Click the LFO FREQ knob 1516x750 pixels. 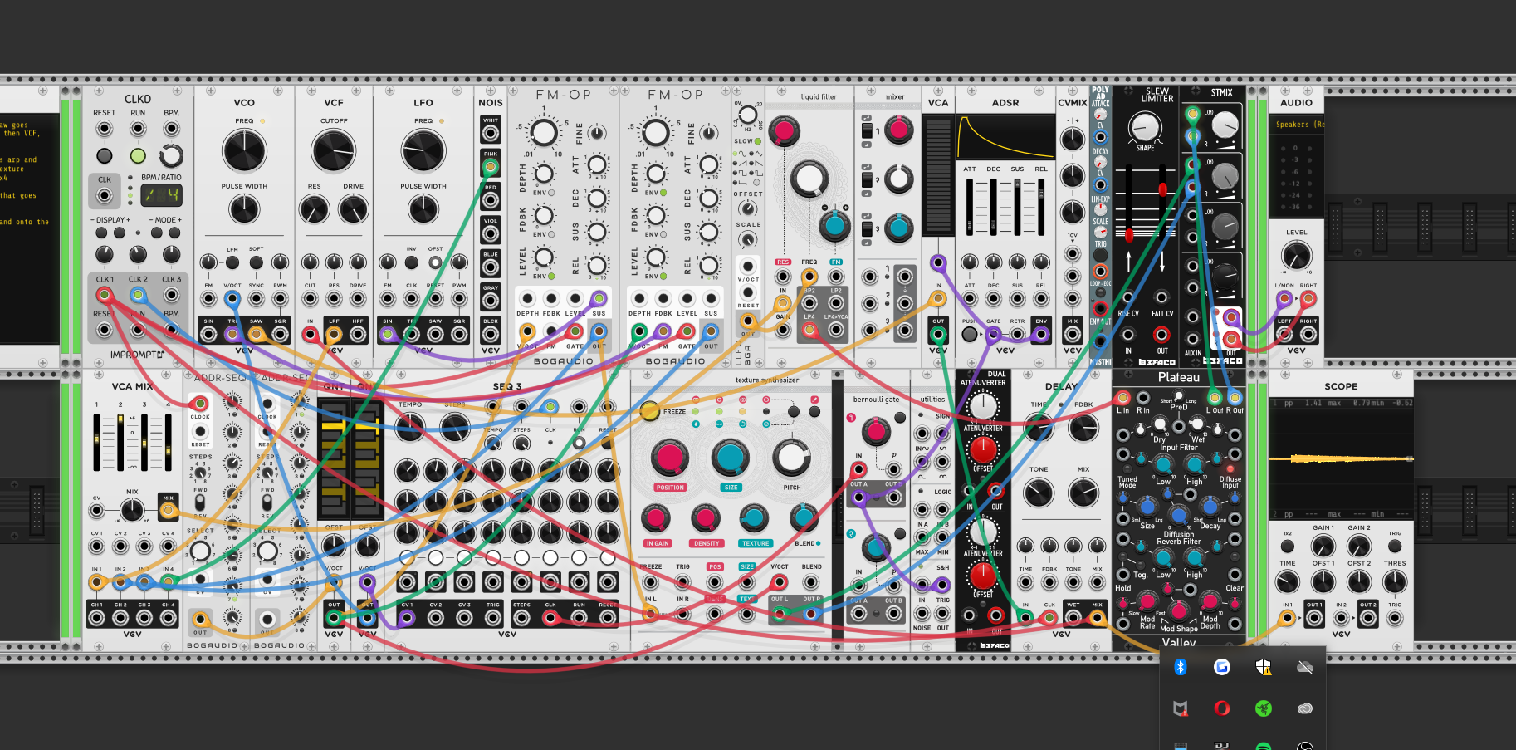pyautogui.click(x=423, y=151)
